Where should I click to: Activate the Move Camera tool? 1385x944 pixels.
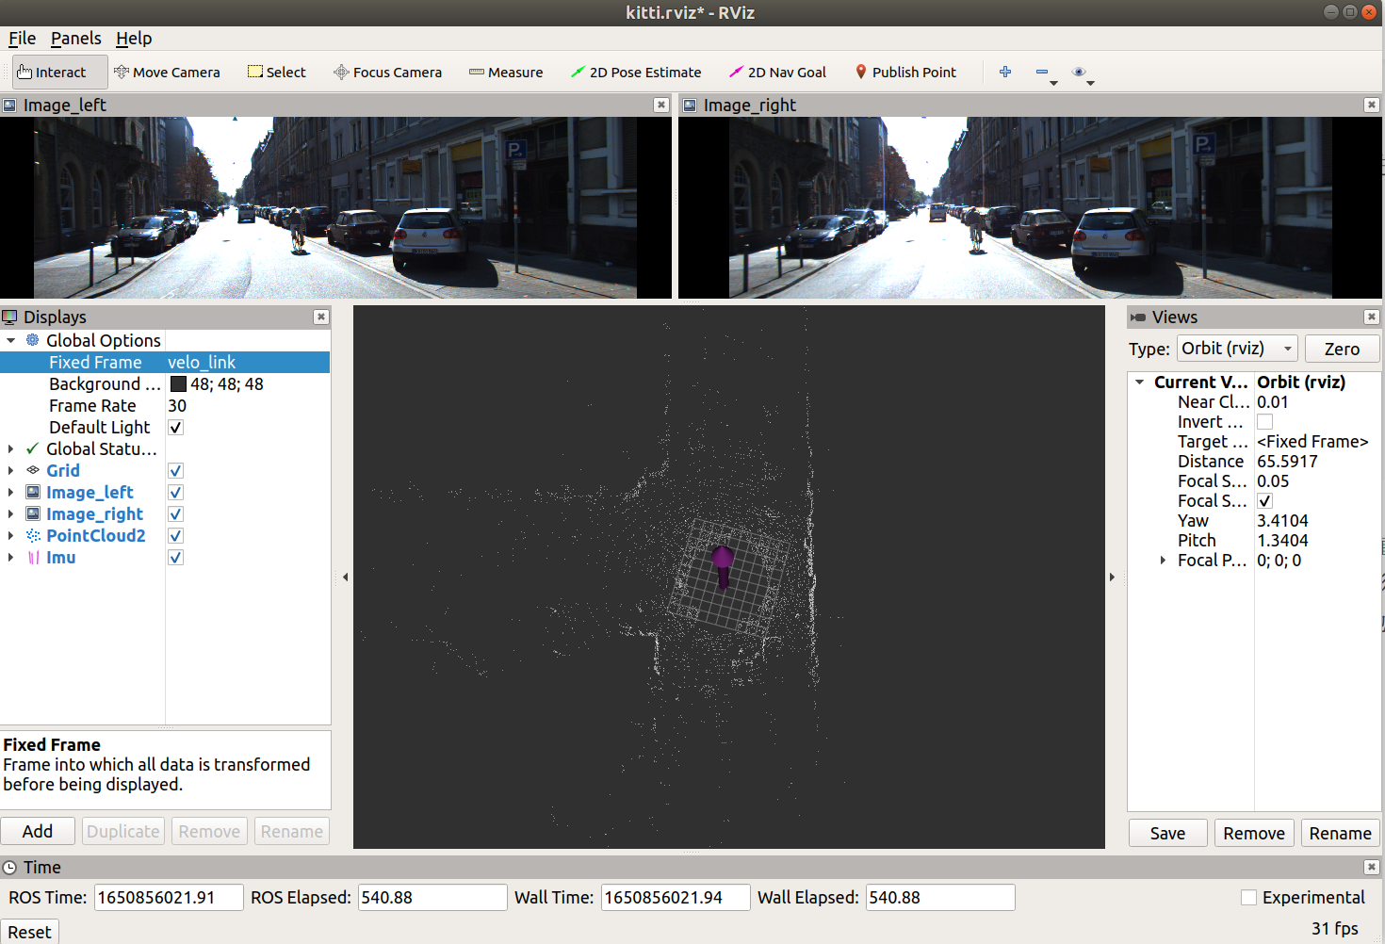pos(167,73)
